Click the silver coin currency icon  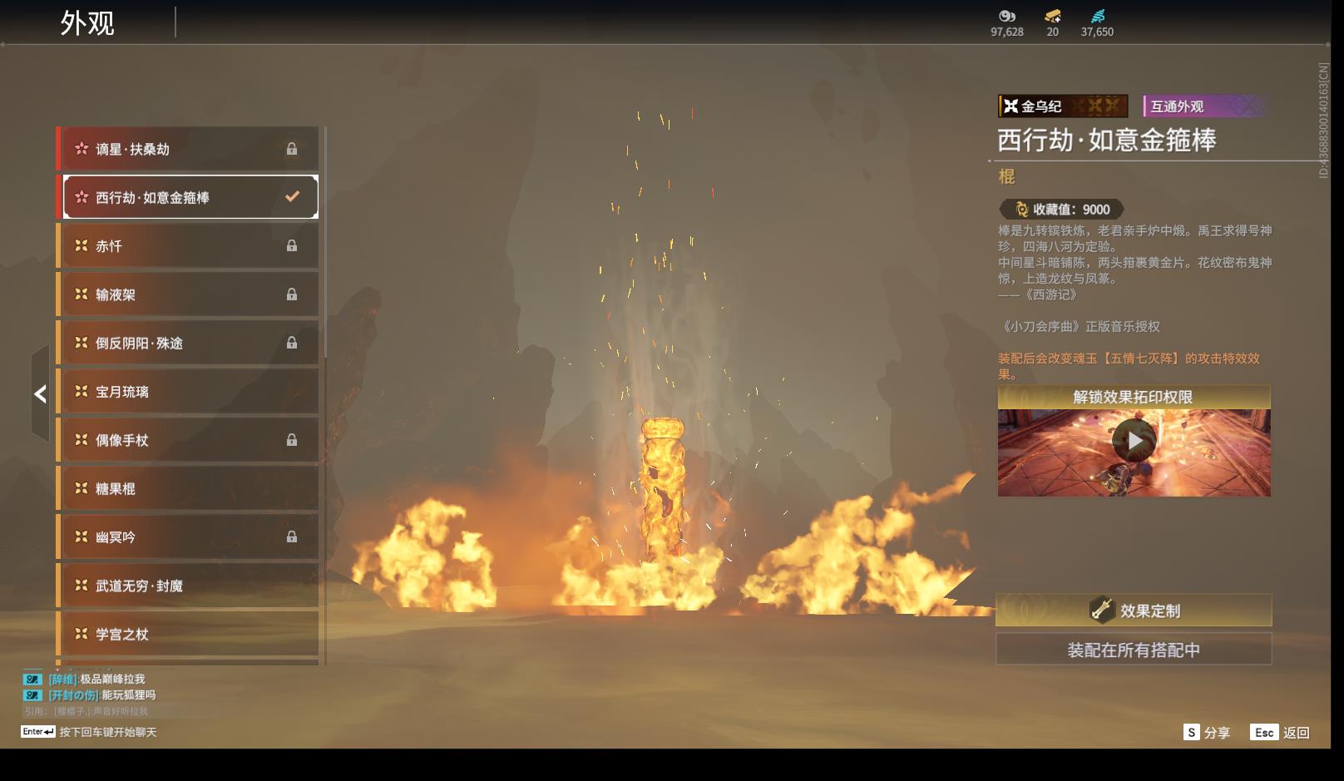click(1006, 16)
